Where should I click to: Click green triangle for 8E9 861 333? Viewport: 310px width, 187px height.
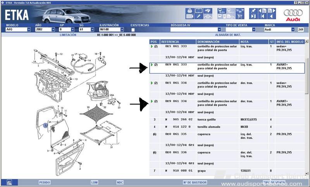152,65
